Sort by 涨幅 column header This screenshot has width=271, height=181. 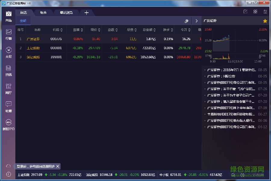click(78, 30)
